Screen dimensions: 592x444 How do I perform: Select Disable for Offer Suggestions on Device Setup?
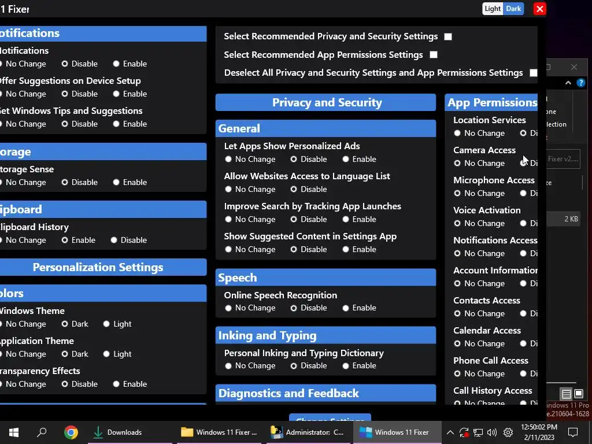click(x=65, y=94)
